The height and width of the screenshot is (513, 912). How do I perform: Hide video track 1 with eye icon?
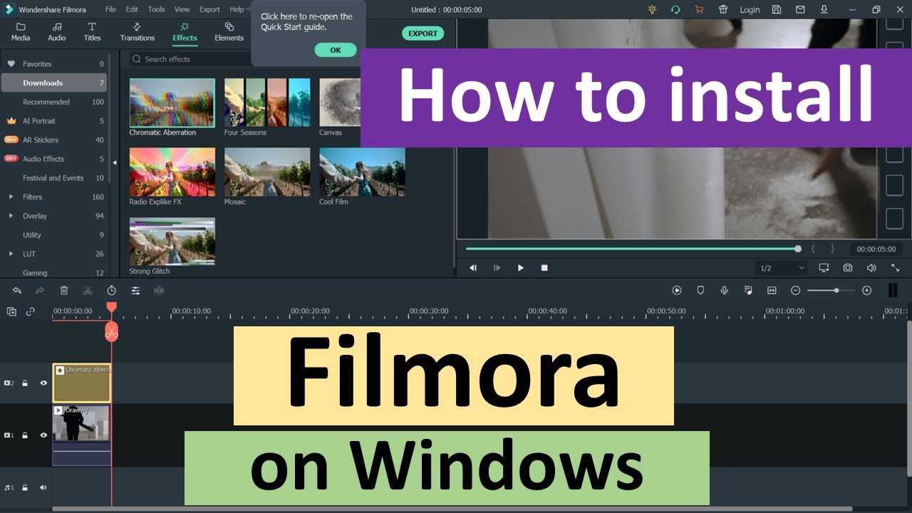43,435
